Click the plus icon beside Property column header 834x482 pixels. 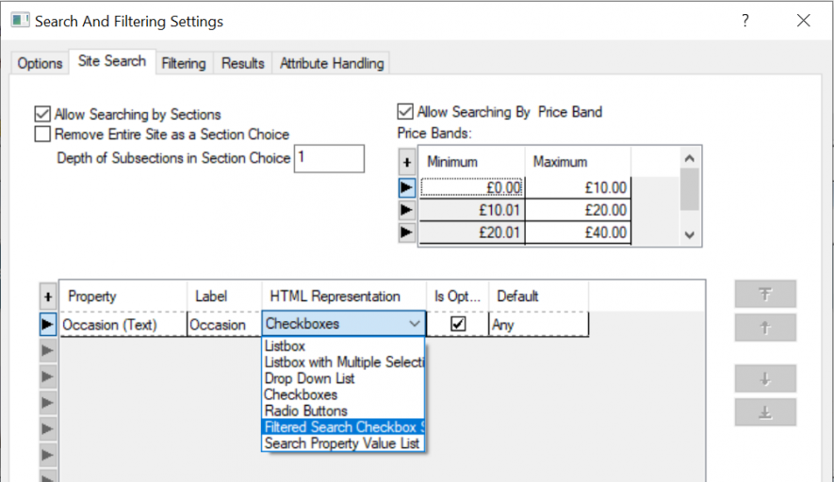point(48,297)
